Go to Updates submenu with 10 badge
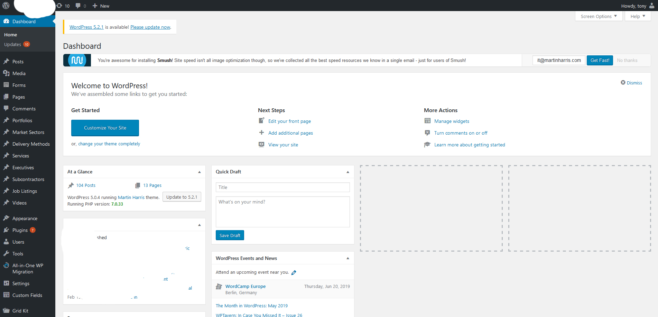This screenshot has width=658, height=317. click(17, 44)
